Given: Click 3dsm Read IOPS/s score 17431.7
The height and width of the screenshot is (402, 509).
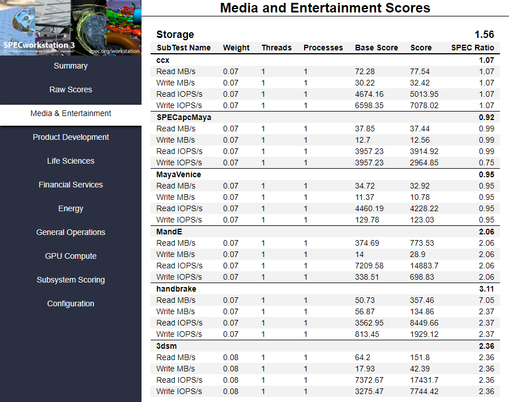Looking at the screenshot, I should click(424, 380).
